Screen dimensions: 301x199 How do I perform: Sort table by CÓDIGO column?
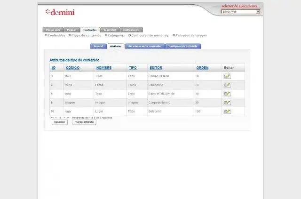coord(72,68)
